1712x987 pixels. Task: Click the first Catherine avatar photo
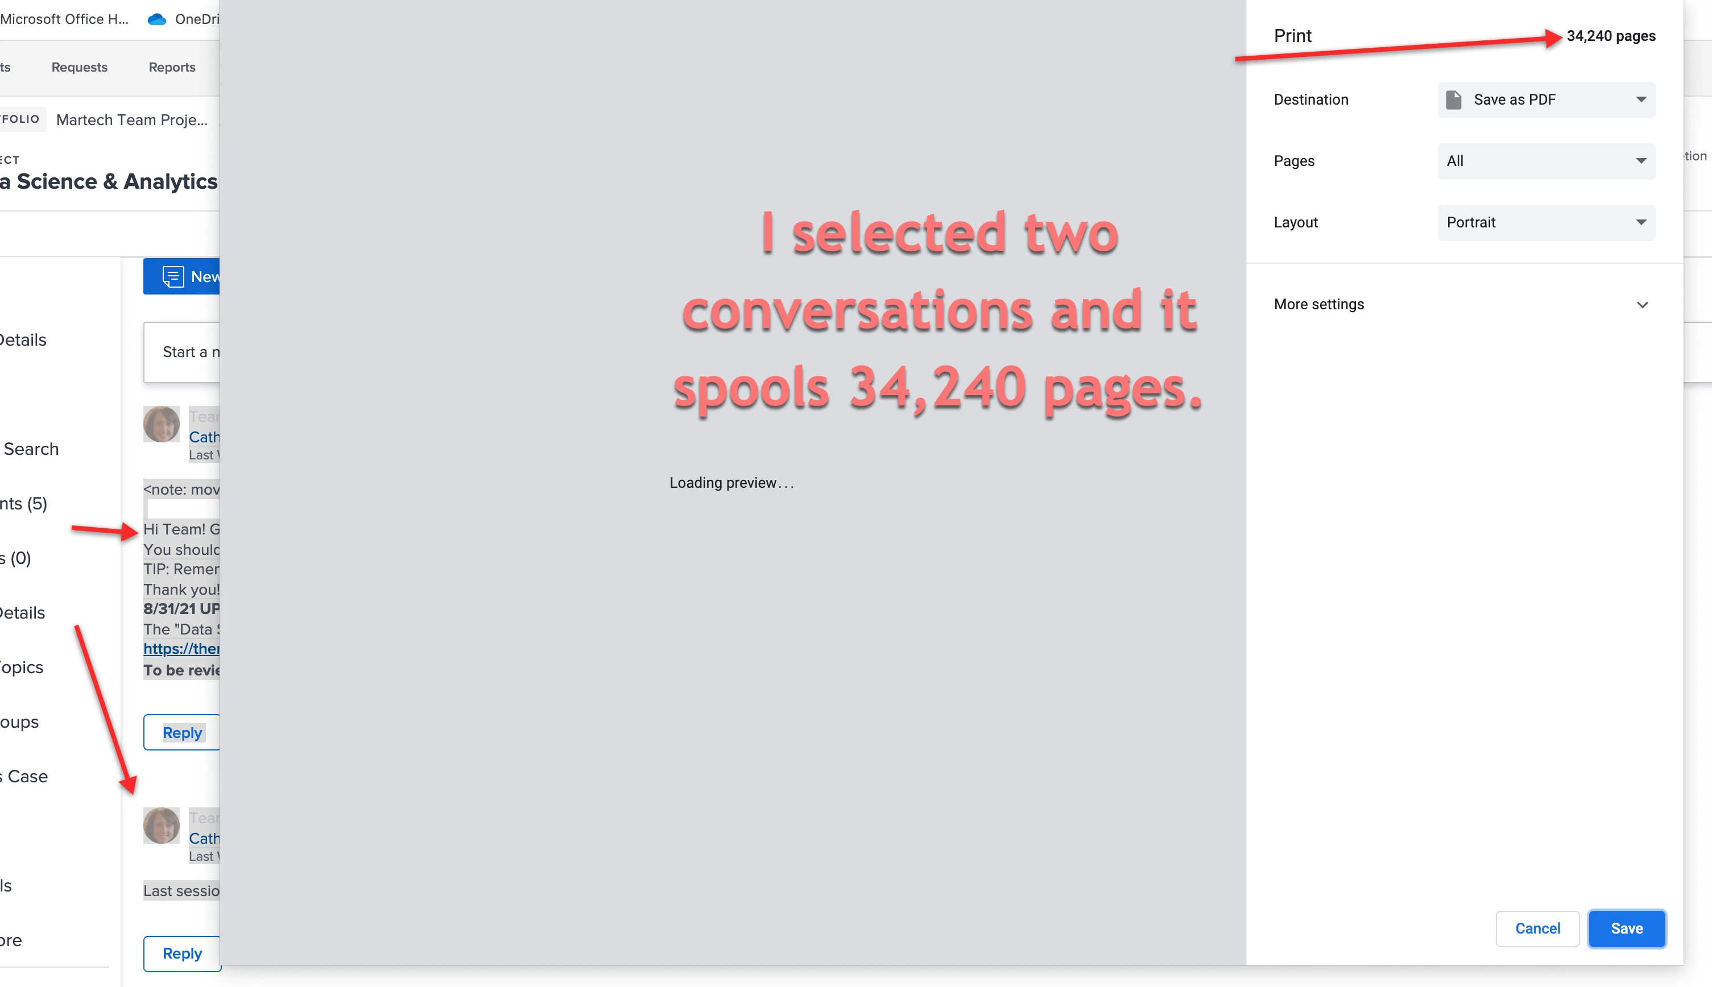[162, 424]
